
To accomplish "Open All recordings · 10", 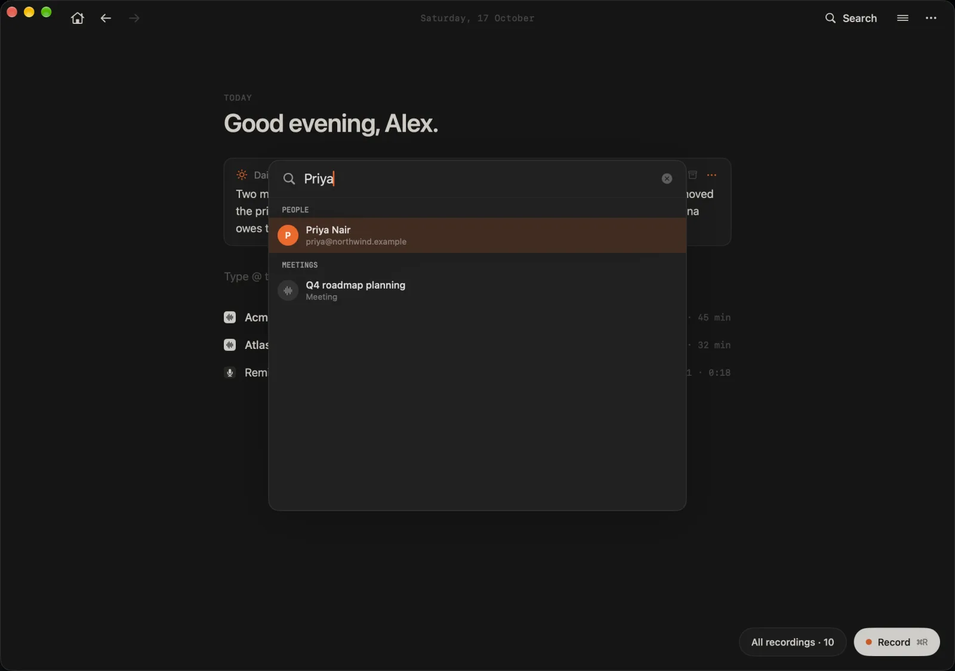I will point(792,642).
